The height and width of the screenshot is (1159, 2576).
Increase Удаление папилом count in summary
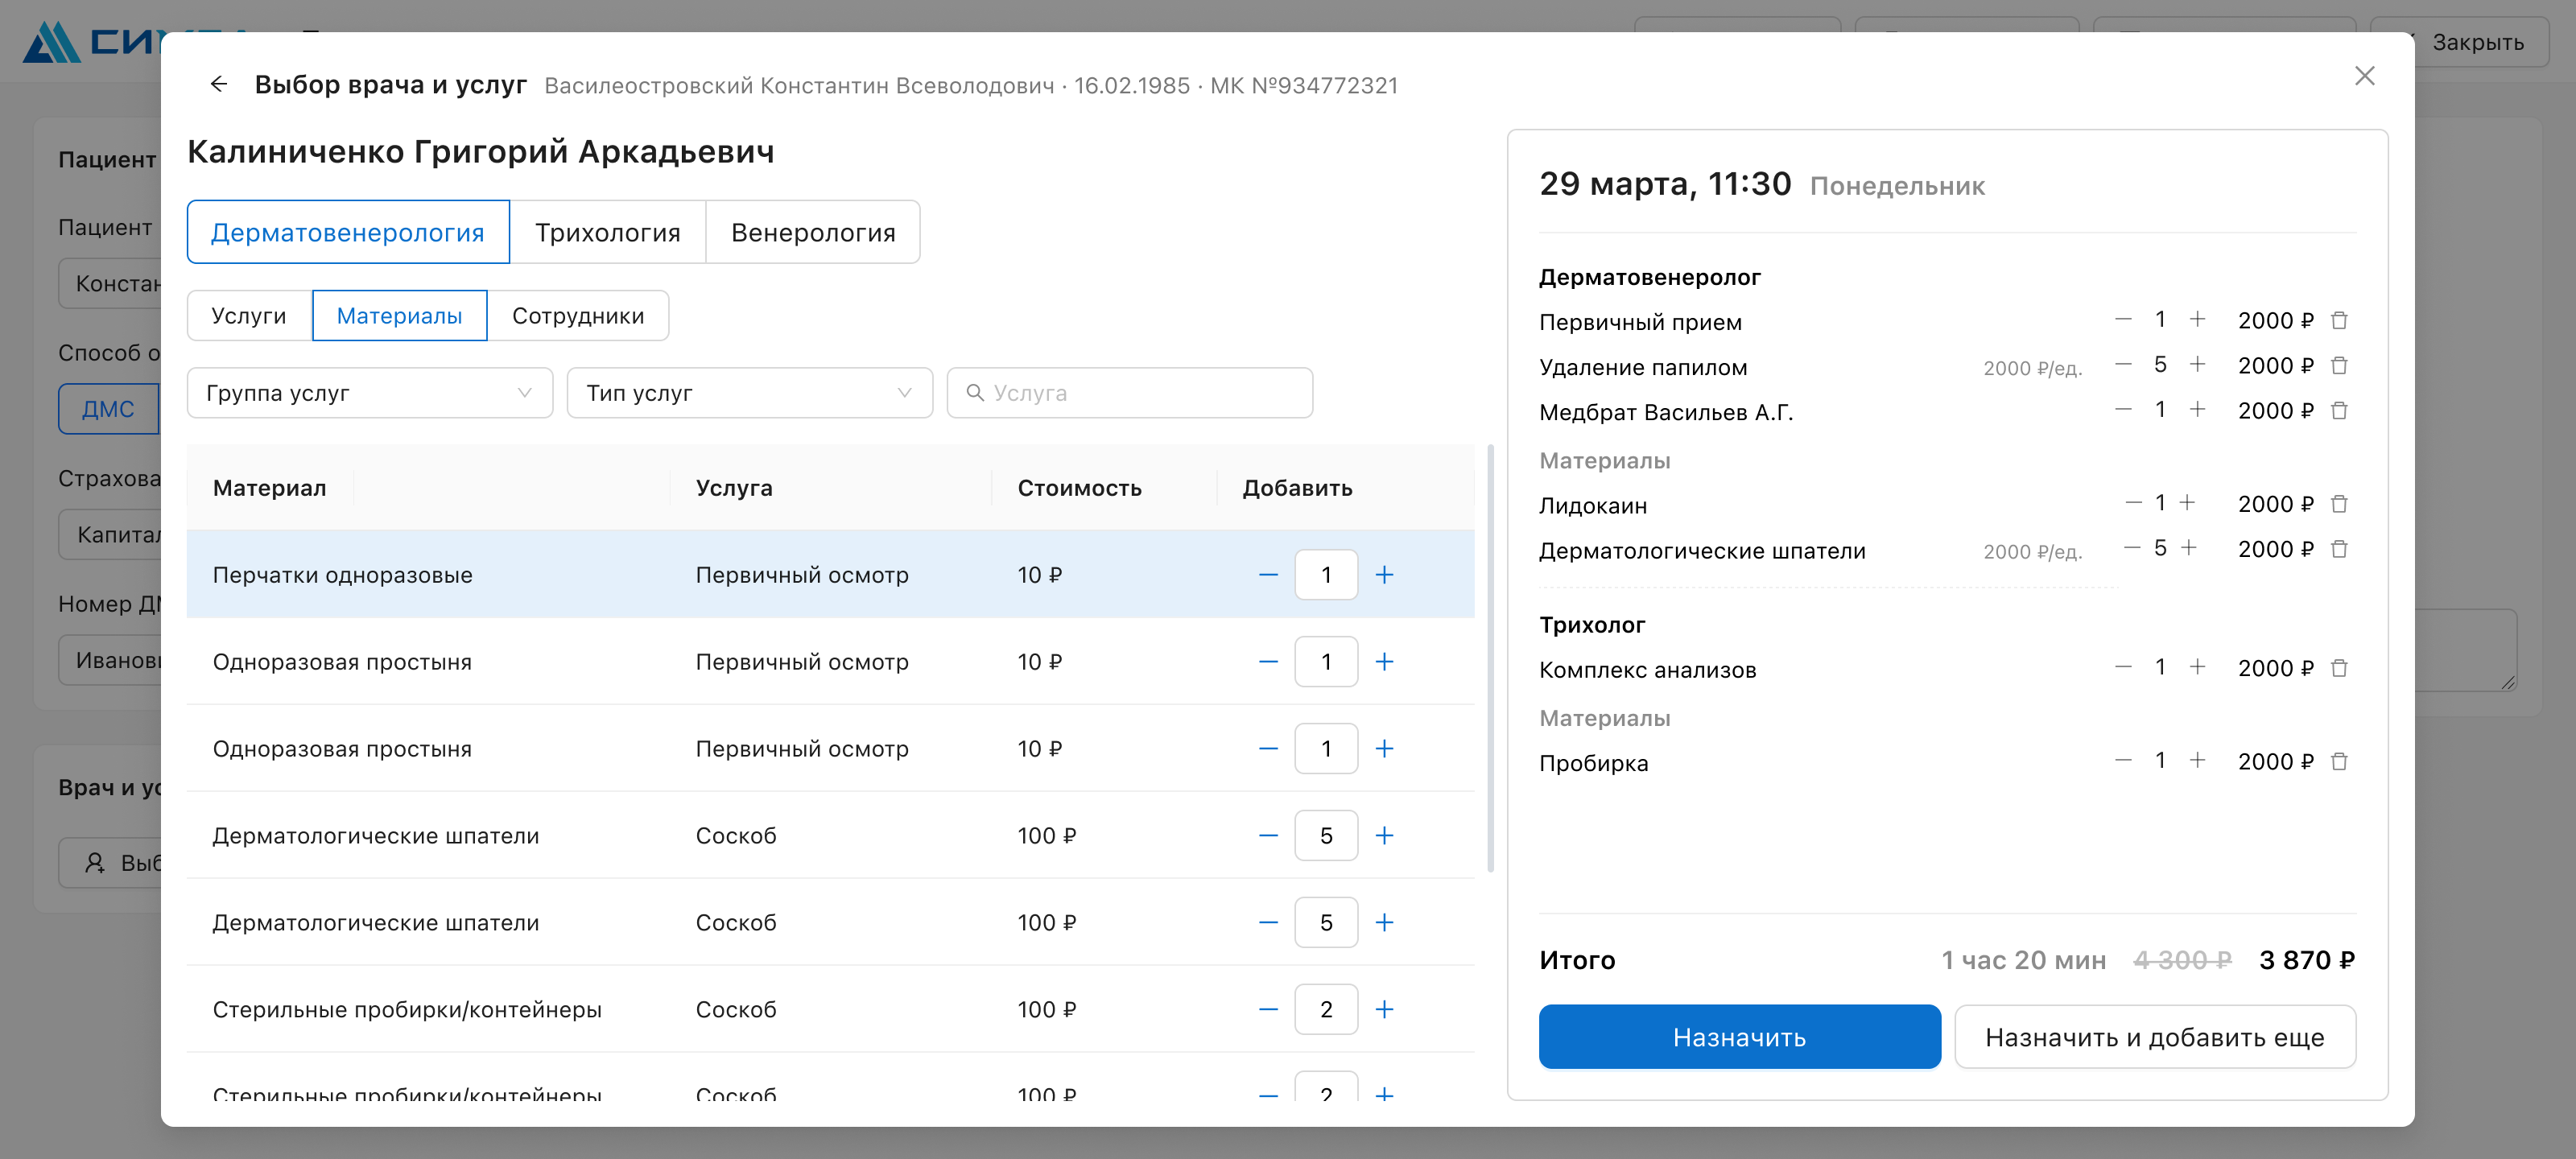point(2197,364)
